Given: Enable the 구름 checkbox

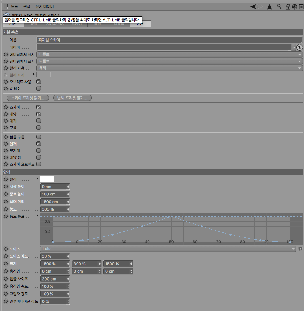Looking at the screenshot, I should [38, 128].
